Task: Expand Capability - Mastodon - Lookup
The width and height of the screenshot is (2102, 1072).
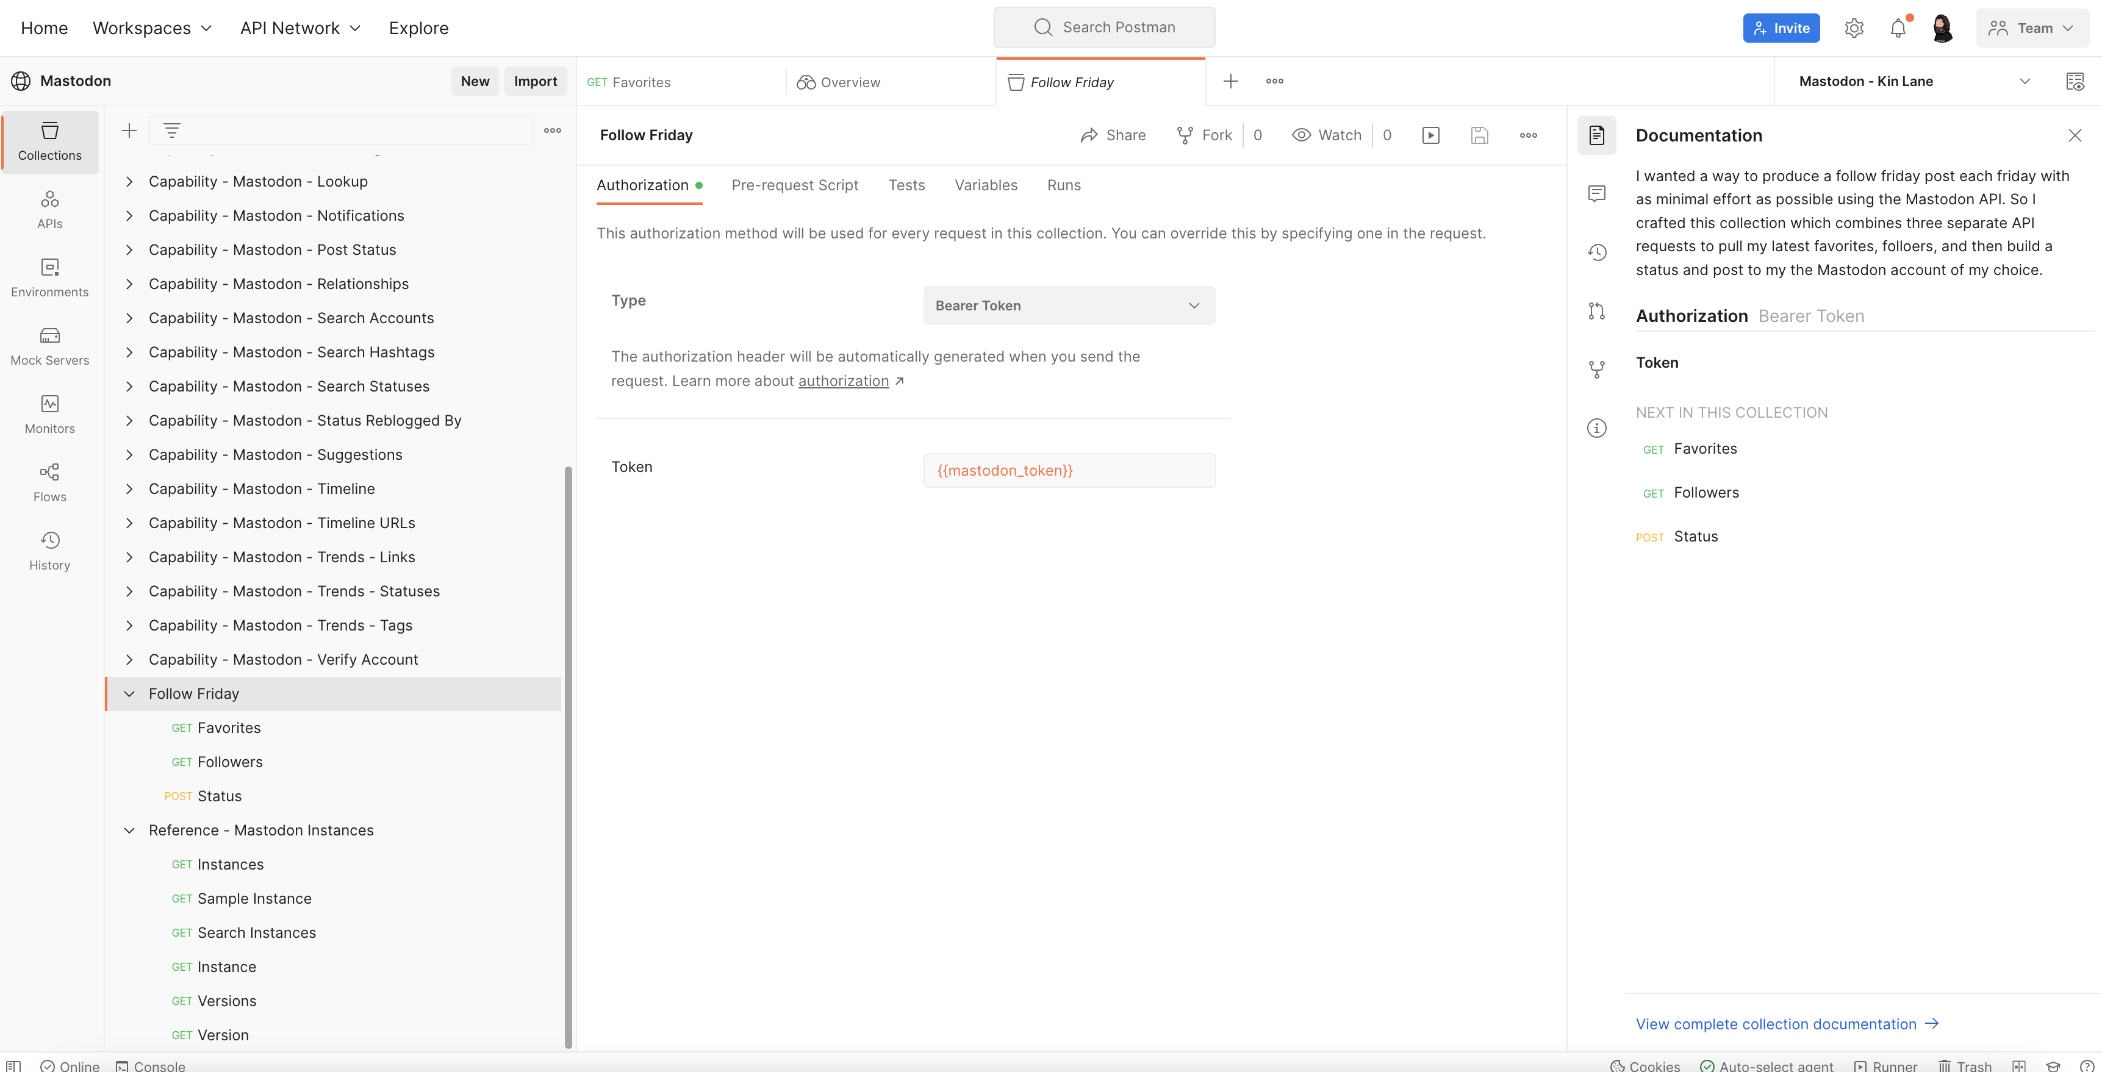Action: point(129,181)
